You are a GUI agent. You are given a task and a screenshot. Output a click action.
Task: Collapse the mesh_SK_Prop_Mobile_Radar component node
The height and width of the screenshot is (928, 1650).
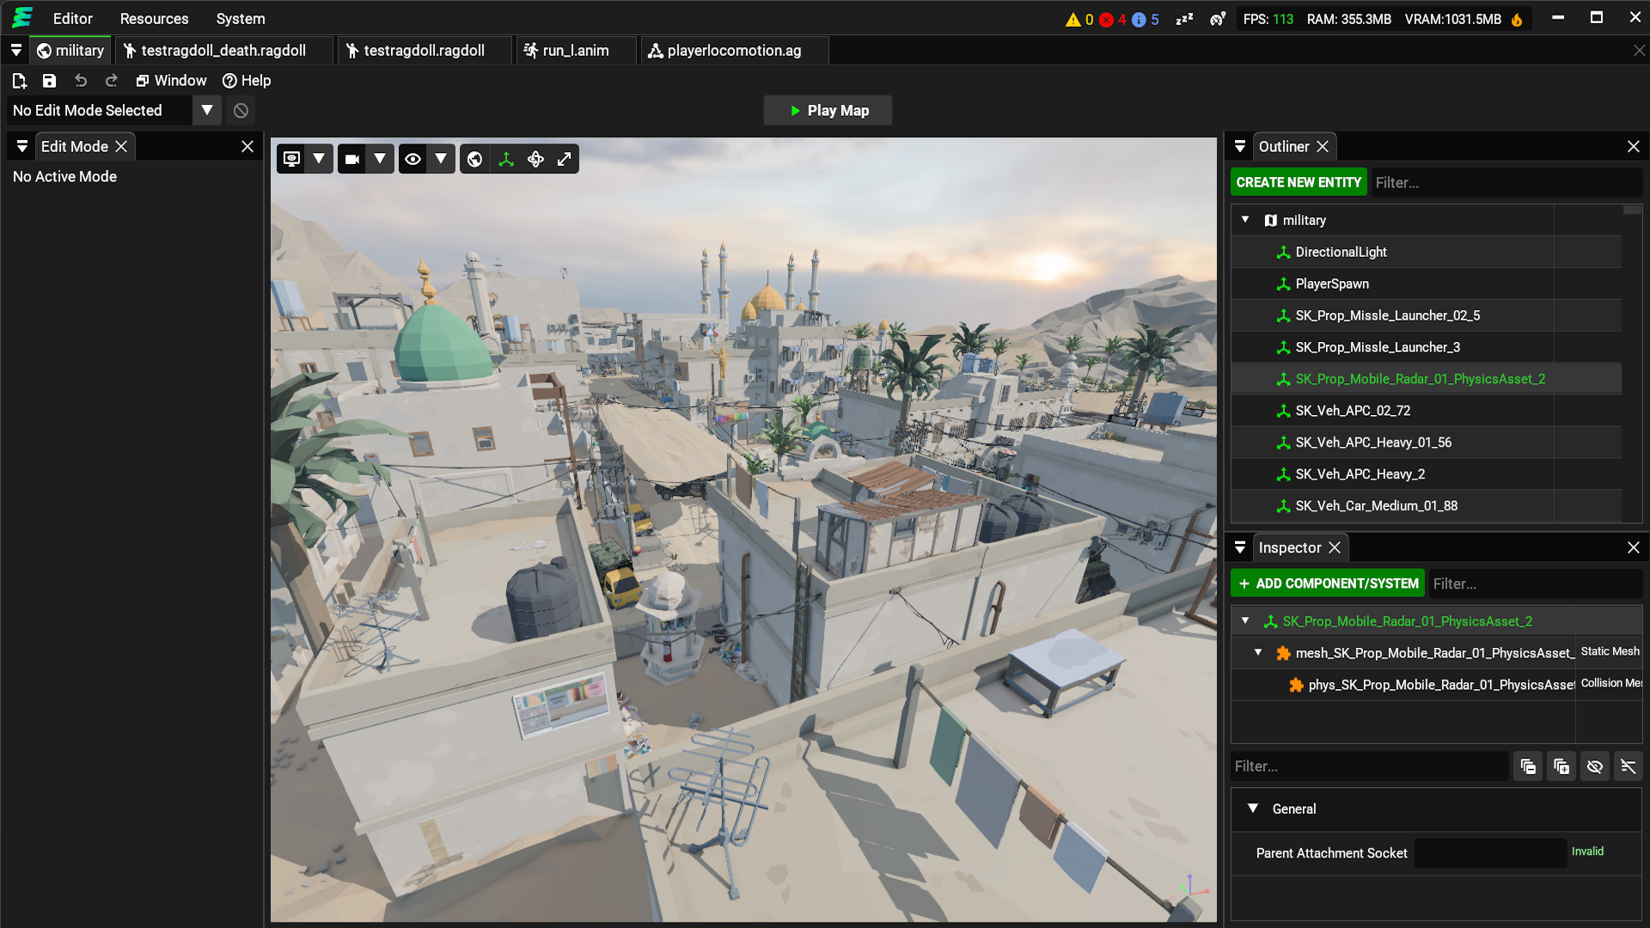tap(1258, 653)
